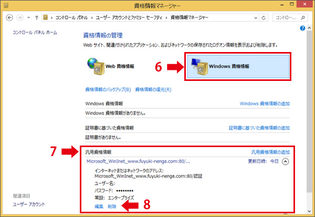The image size is (315, 217).
Task: Click the scrollbar up arrow
Action: coord(309,28)
